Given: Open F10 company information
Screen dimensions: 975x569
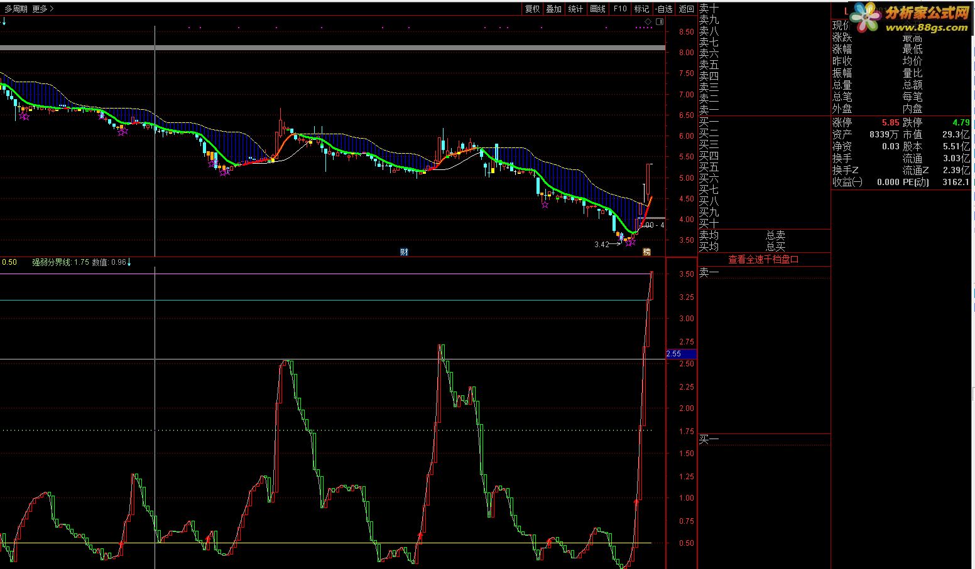Looking at the screenshot, I should tap(620, 9).
